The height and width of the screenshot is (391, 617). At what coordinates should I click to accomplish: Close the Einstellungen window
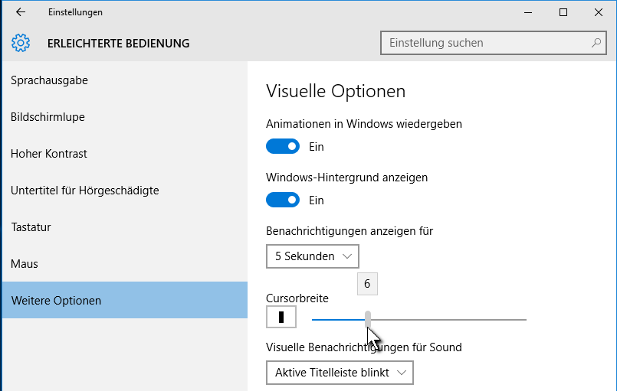coord(599,12)
